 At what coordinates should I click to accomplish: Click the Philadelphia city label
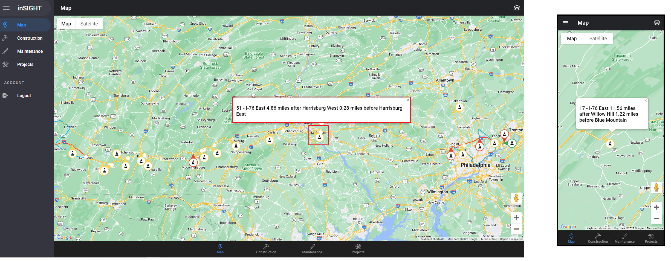[475, 165]
